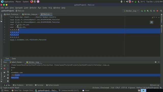Open Applications menu in top panel
The width and height of the screenshot is (163, 92).
pos(9,2)
